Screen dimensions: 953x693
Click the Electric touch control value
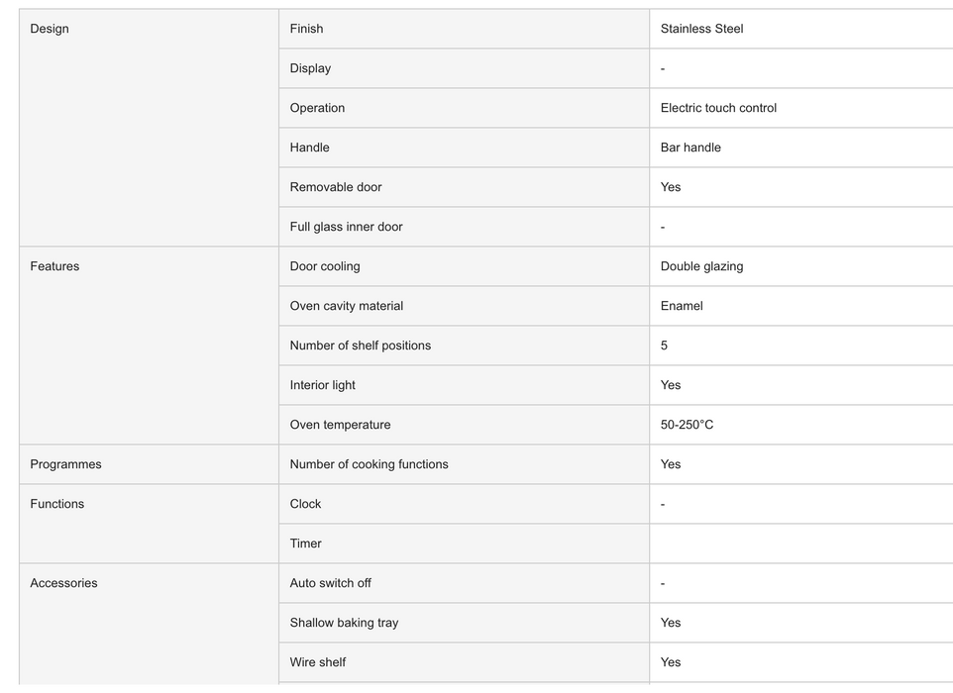pos(718,108)
